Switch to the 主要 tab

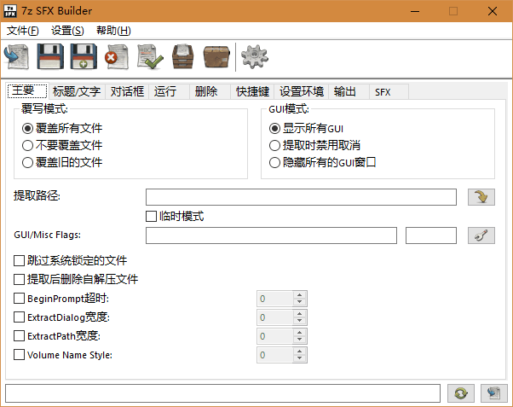coord(27,90)
